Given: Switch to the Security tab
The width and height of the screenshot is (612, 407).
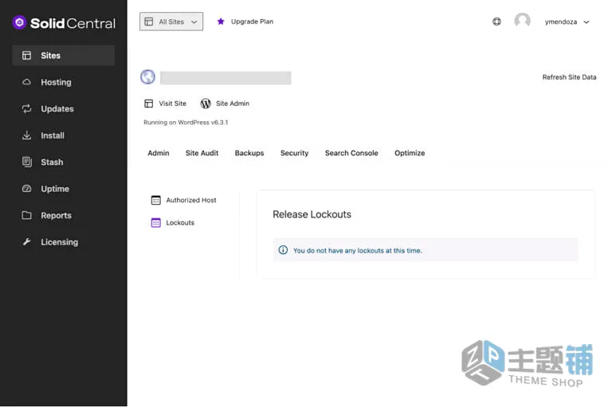Looking at the screenshot, I should point(294,153).
